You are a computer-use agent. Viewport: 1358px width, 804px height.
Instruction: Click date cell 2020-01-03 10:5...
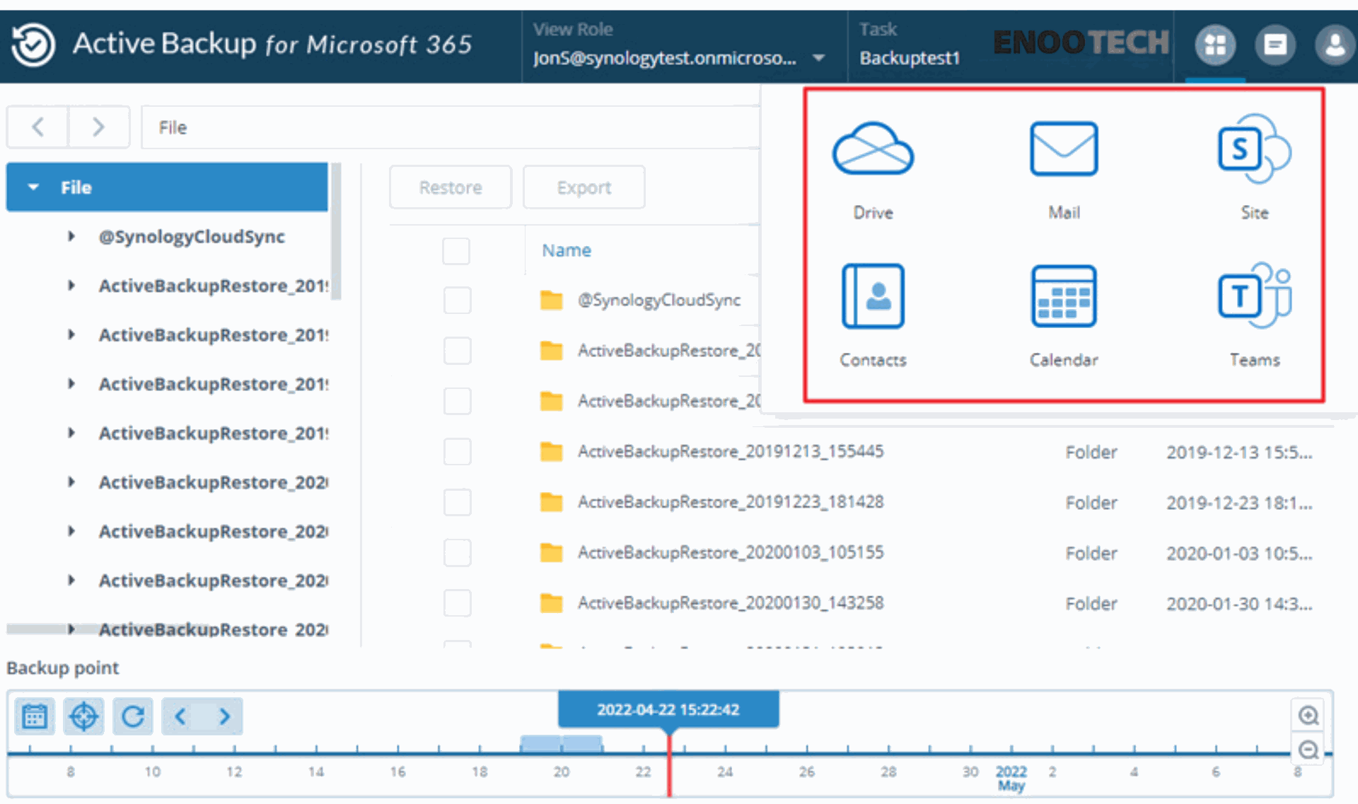pos(1239,554)
